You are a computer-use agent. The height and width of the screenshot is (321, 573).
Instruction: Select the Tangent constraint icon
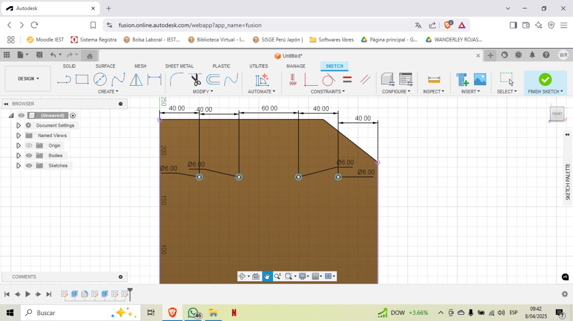tap(328, 79)
